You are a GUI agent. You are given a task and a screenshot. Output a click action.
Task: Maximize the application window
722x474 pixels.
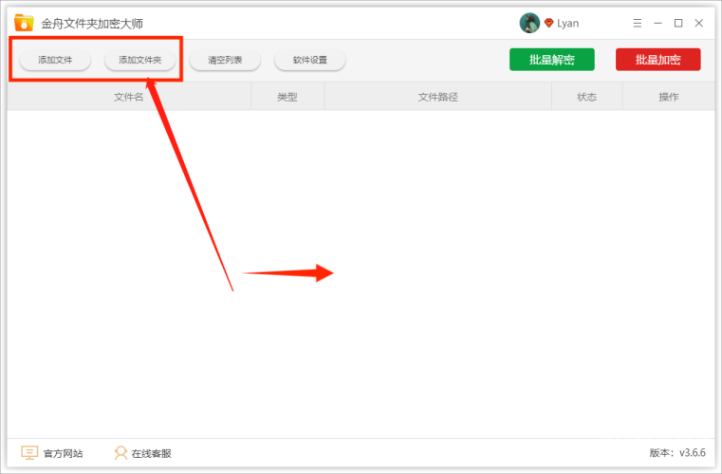click(678, 23)
